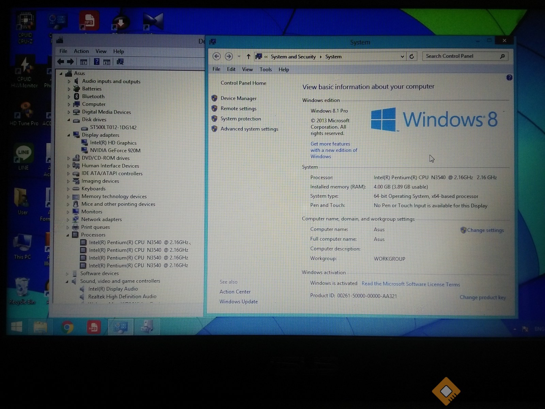Click the Change product key link
This screenshot has height=409, width=545.
tap(482, 297)
